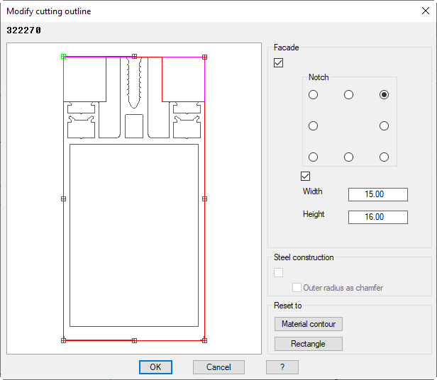
Task: Uncheck the Facade checkbox
Action: point(279,63)
